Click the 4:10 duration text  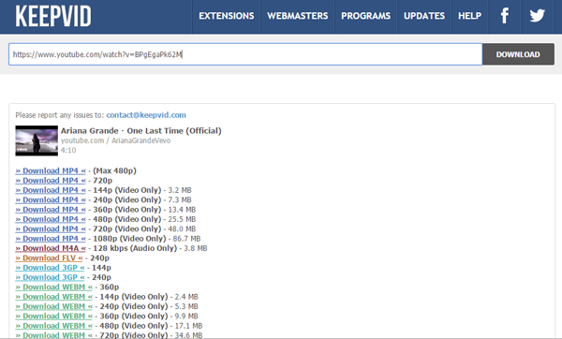pyautogui.click(x=68, y=150)
